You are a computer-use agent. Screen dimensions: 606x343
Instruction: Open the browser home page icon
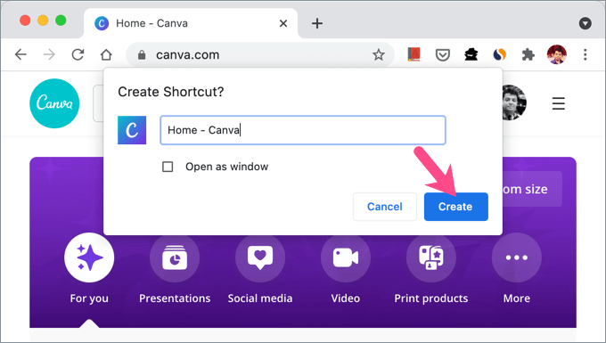click(106, 54)
